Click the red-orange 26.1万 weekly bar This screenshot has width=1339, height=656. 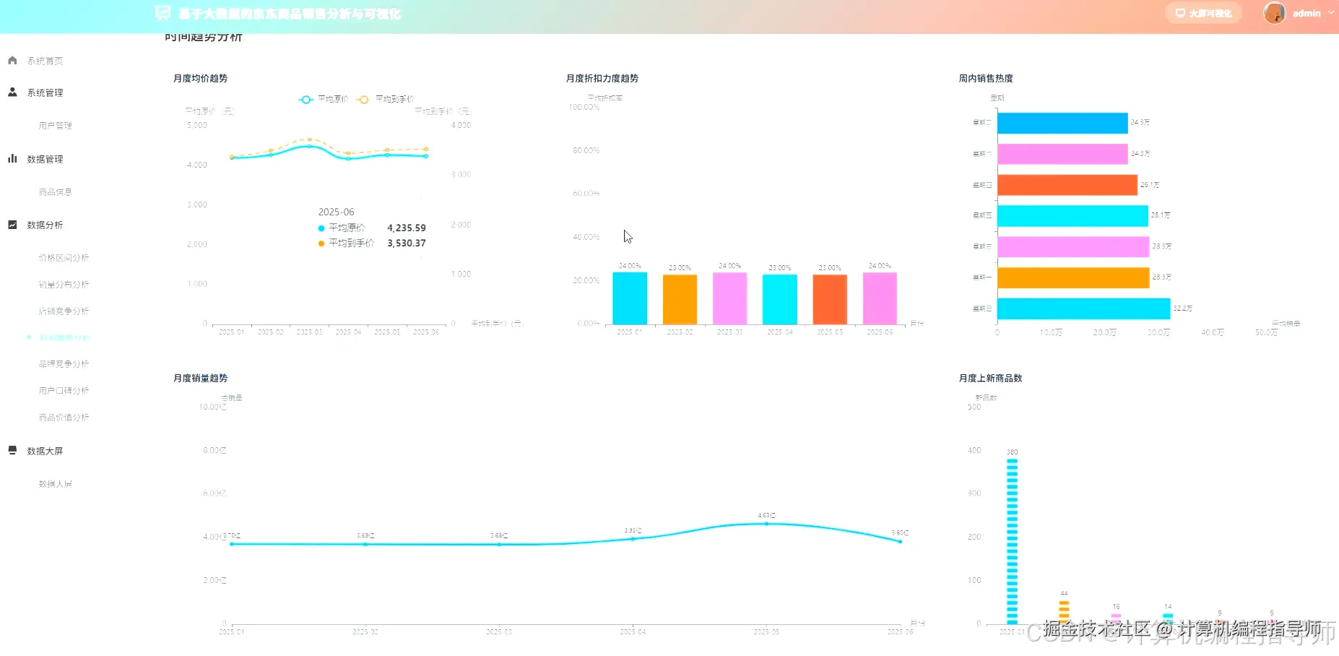click(1067, 185)
